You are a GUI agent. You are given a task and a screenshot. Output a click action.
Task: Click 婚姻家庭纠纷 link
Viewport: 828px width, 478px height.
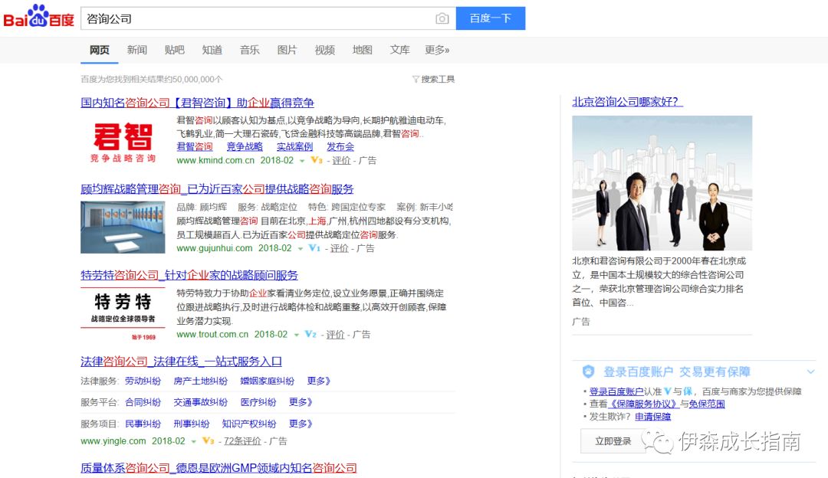pyautogui.click(x=268, y=381)
